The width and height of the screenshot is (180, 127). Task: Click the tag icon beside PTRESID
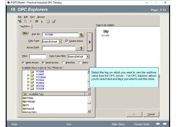click(24, 102)
